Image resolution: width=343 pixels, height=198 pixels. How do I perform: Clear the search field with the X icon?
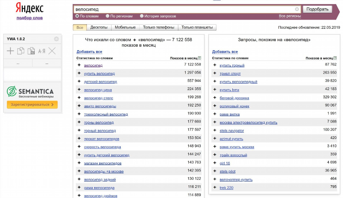[297, 9]
